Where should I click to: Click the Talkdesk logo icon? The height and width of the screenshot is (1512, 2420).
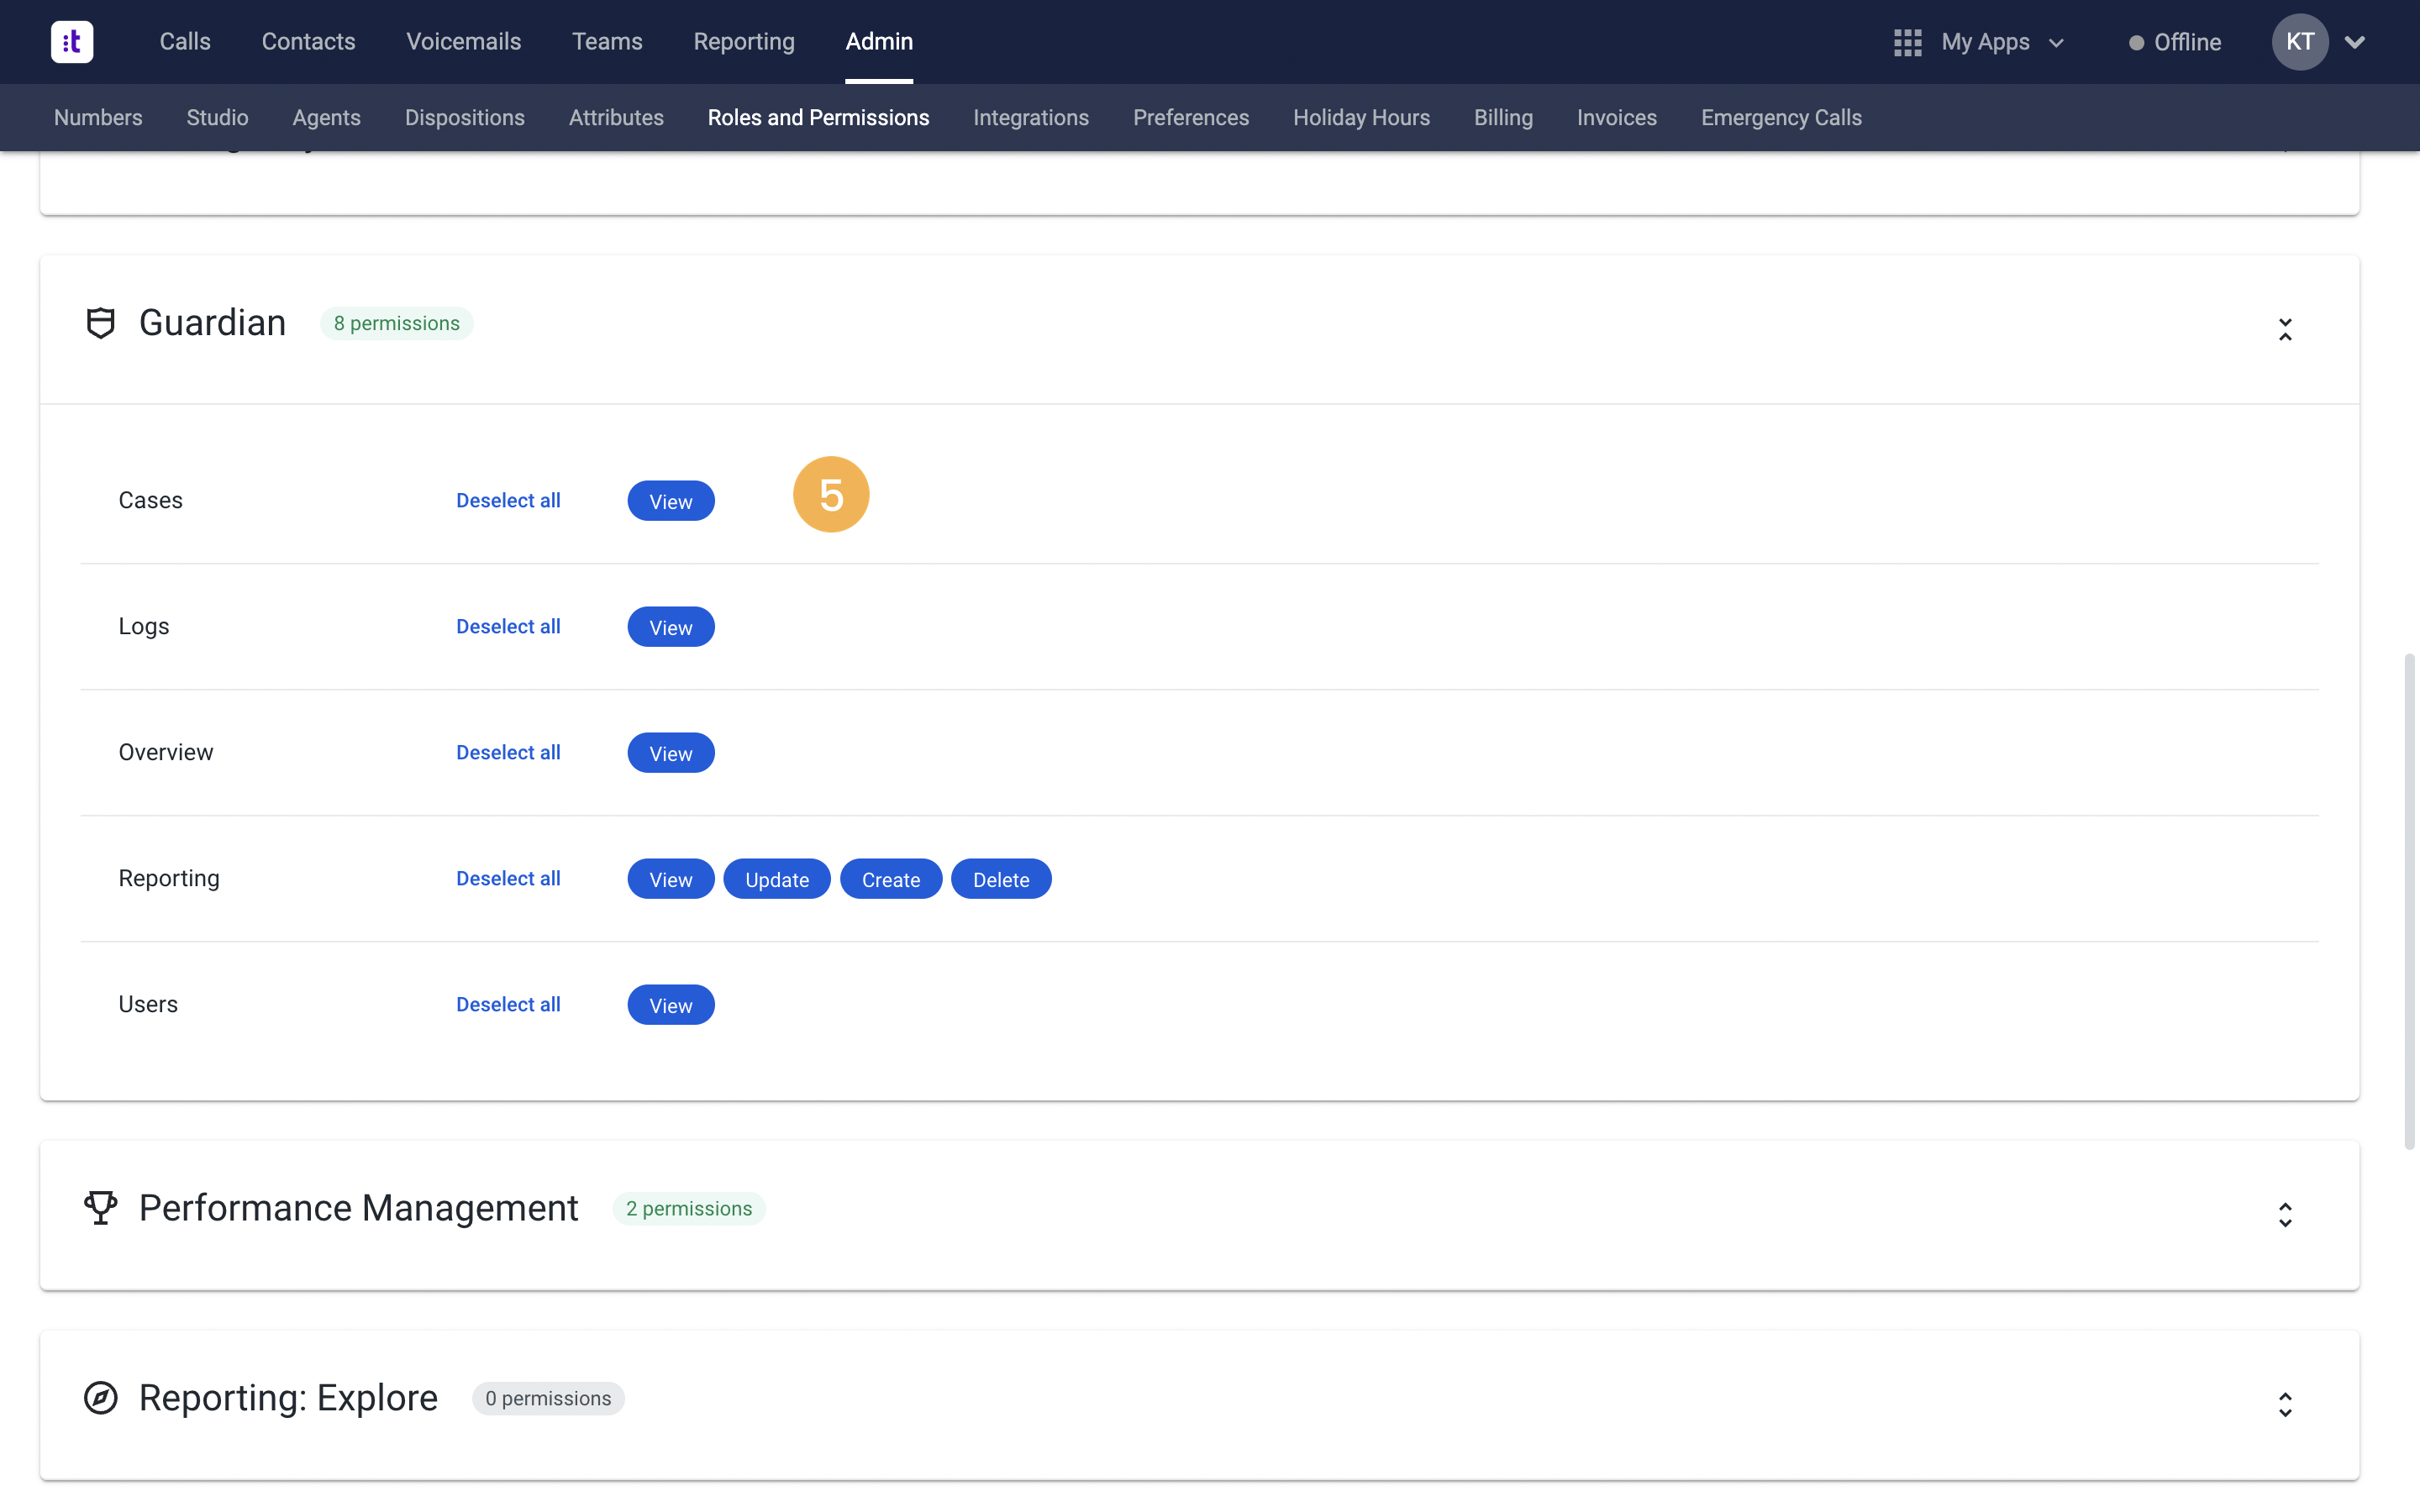pos(72,42)
